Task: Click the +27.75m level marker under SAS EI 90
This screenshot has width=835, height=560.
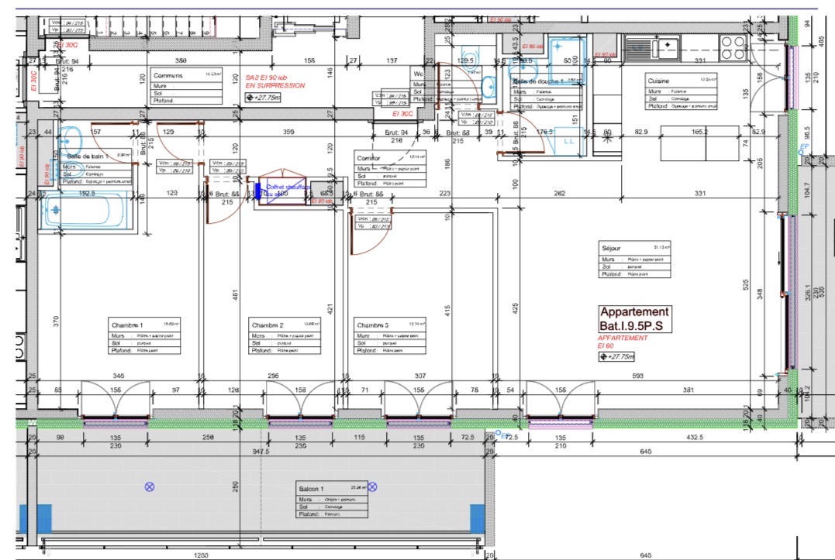Action: point(264,98)
